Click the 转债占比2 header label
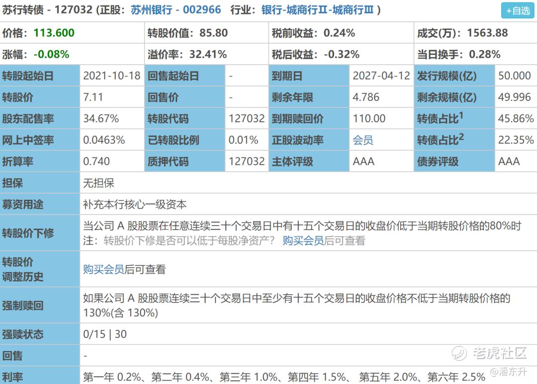537x384 pixels. pyautogui.click(x=440, y=139)
